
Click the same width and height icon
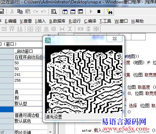coord(96,29)
